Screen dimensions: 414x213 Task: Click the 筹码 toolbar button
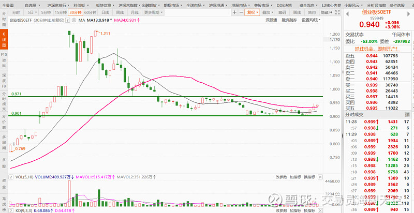point(282,12)
